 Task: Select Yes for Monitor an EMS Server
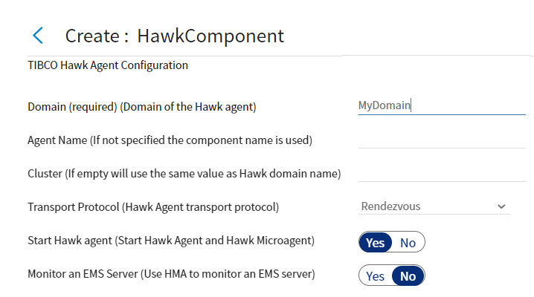[x=376, y=276]
